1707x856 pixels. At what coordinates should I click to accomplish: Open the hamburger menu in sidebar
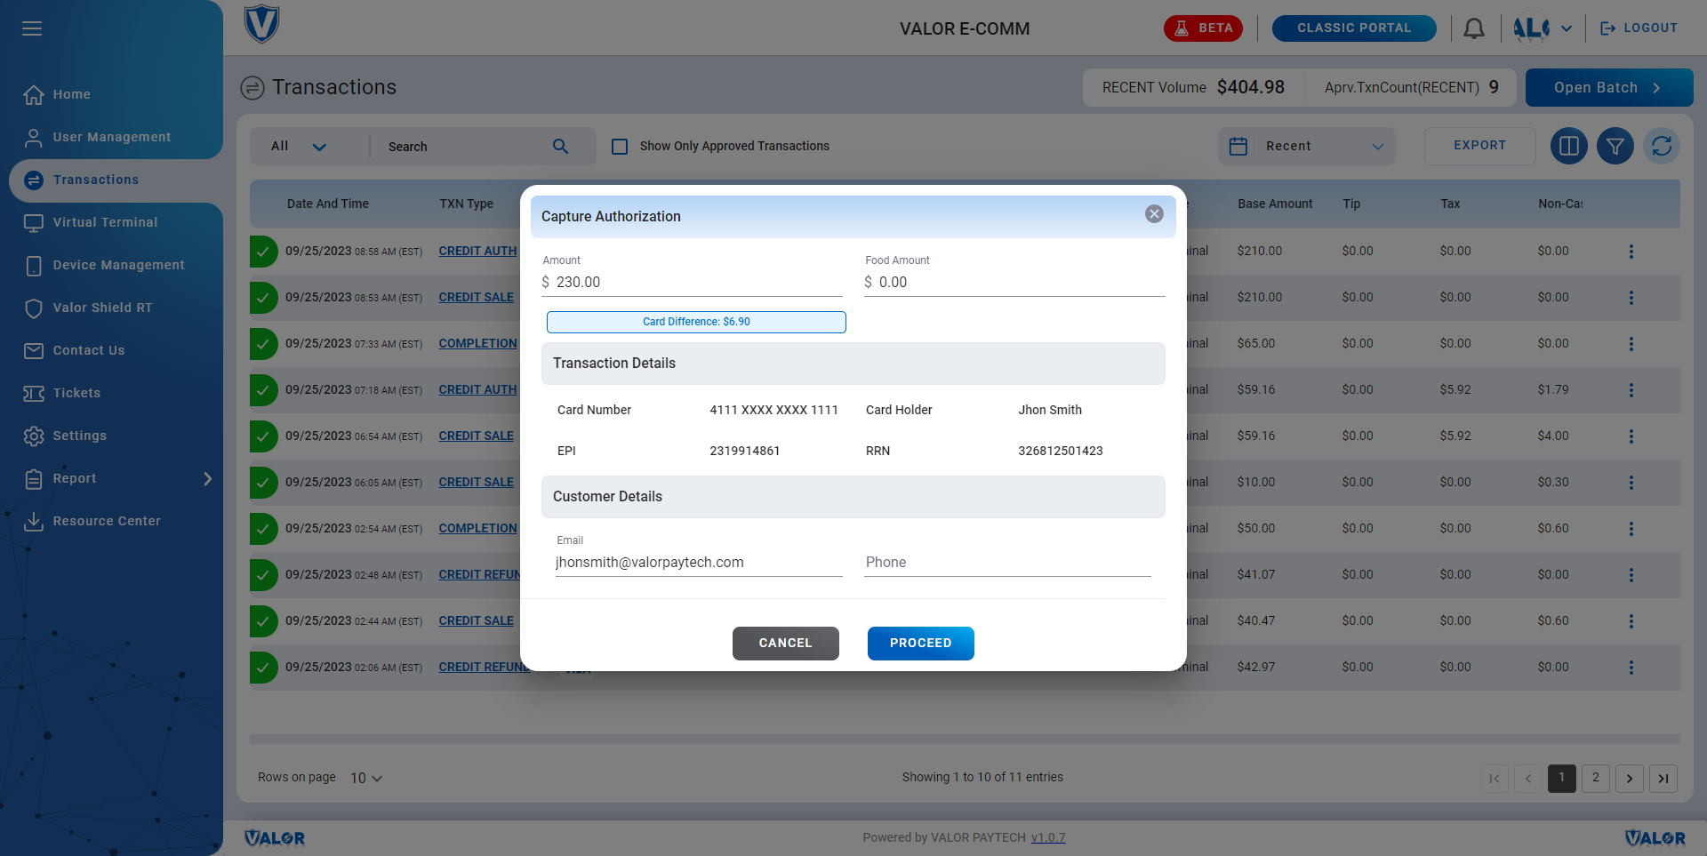(32, 28)
